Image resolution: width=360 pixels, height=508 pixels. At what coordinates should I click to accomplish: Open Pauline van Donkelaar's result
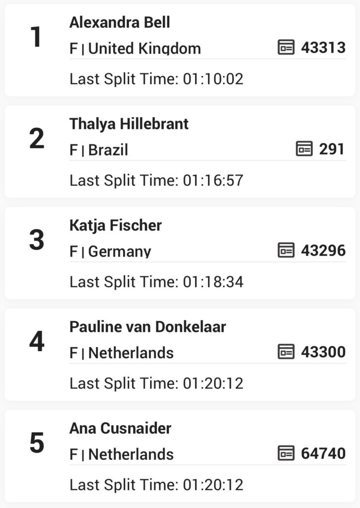click(147, 326)
